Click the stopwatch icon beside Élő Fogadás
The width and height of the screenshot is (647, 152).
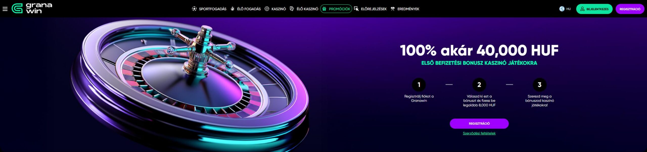(233, 9)
